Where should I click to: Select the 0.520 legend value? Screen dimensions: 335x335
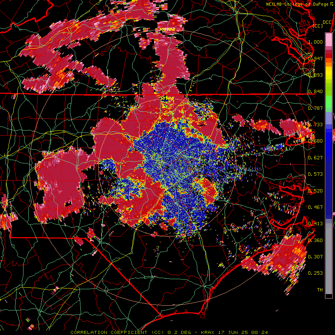315,191
